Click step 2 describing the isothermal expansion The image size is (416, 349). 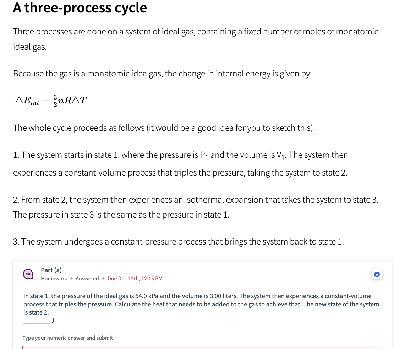pos(196,207)
